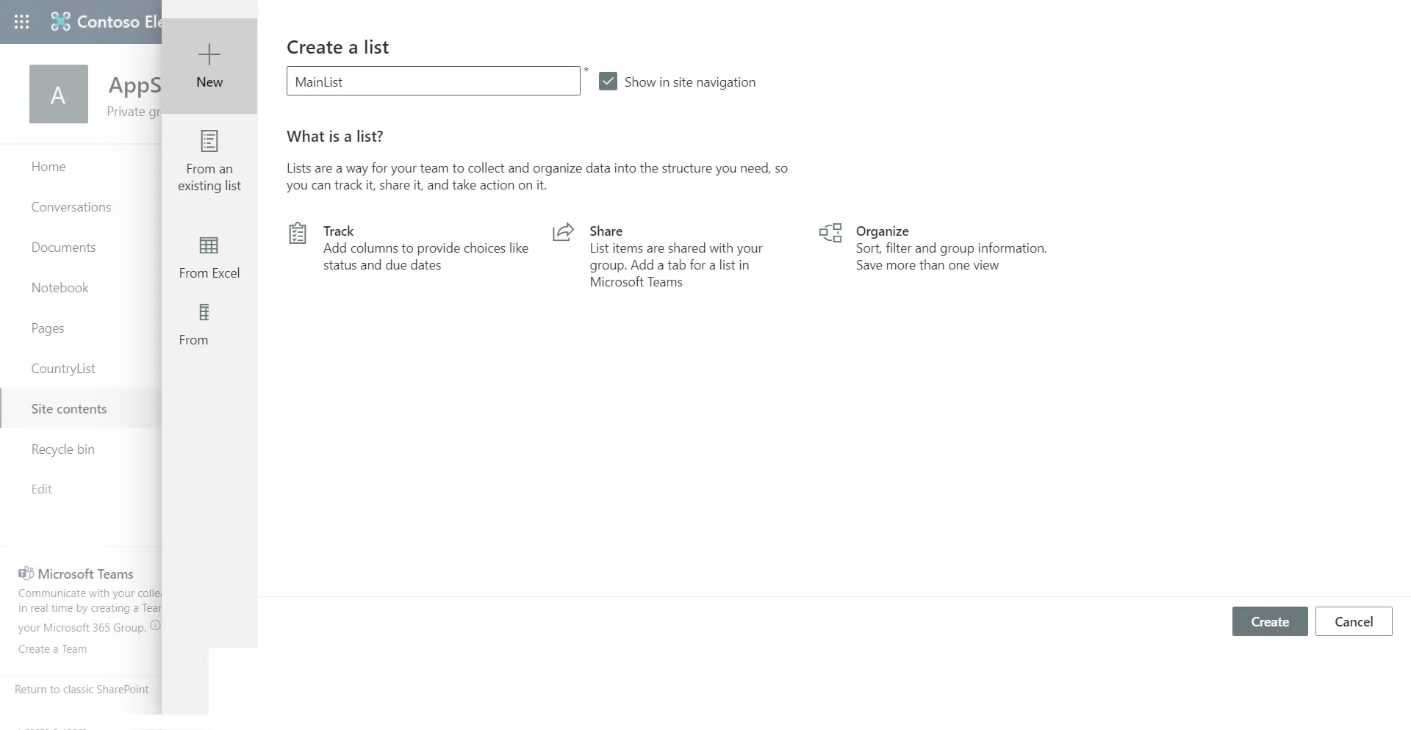Open Site contents in left navigation

(69, 409)
